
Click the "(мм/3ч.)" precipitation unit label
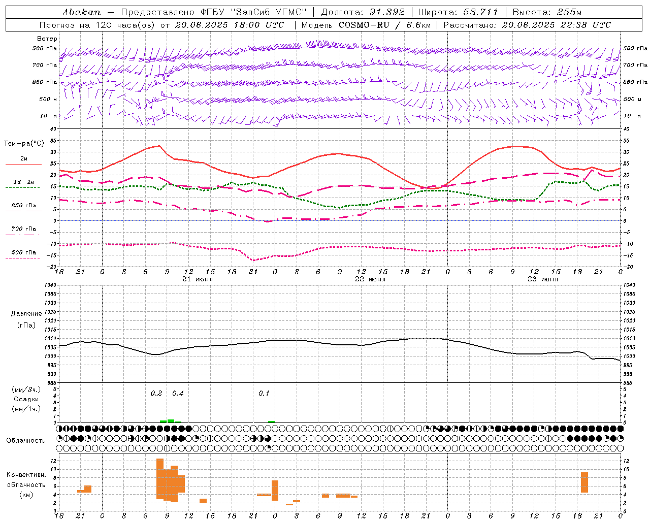[26, 389]
